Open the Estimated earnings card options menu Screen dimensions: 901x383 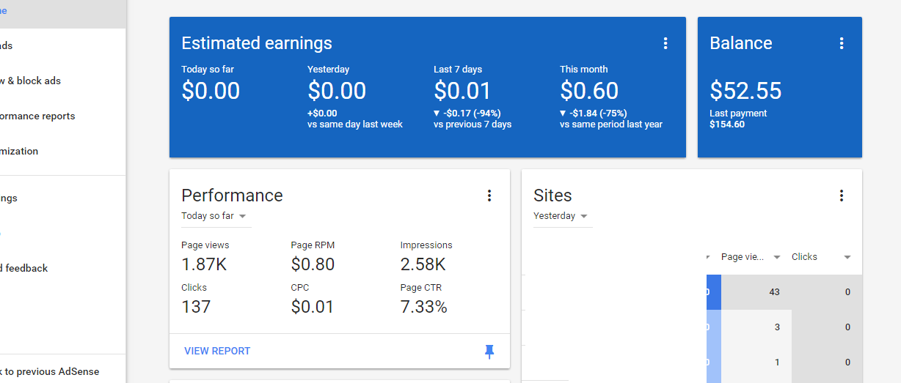[x=665, y=43]
